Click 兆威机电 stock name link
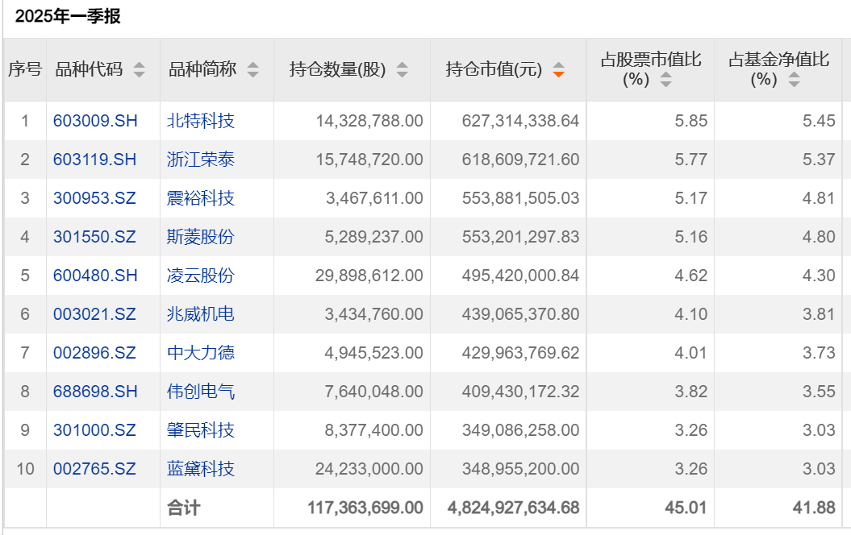This screenshot has width=851, height=535. pyautogui.click(x=201, y=314)
